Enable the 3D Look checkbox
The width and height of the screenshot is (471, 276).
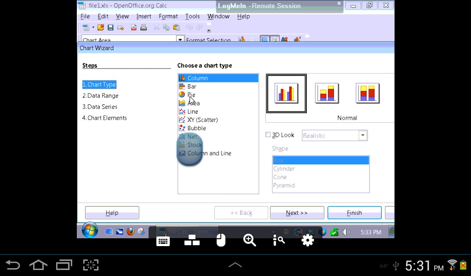(268, 134)
